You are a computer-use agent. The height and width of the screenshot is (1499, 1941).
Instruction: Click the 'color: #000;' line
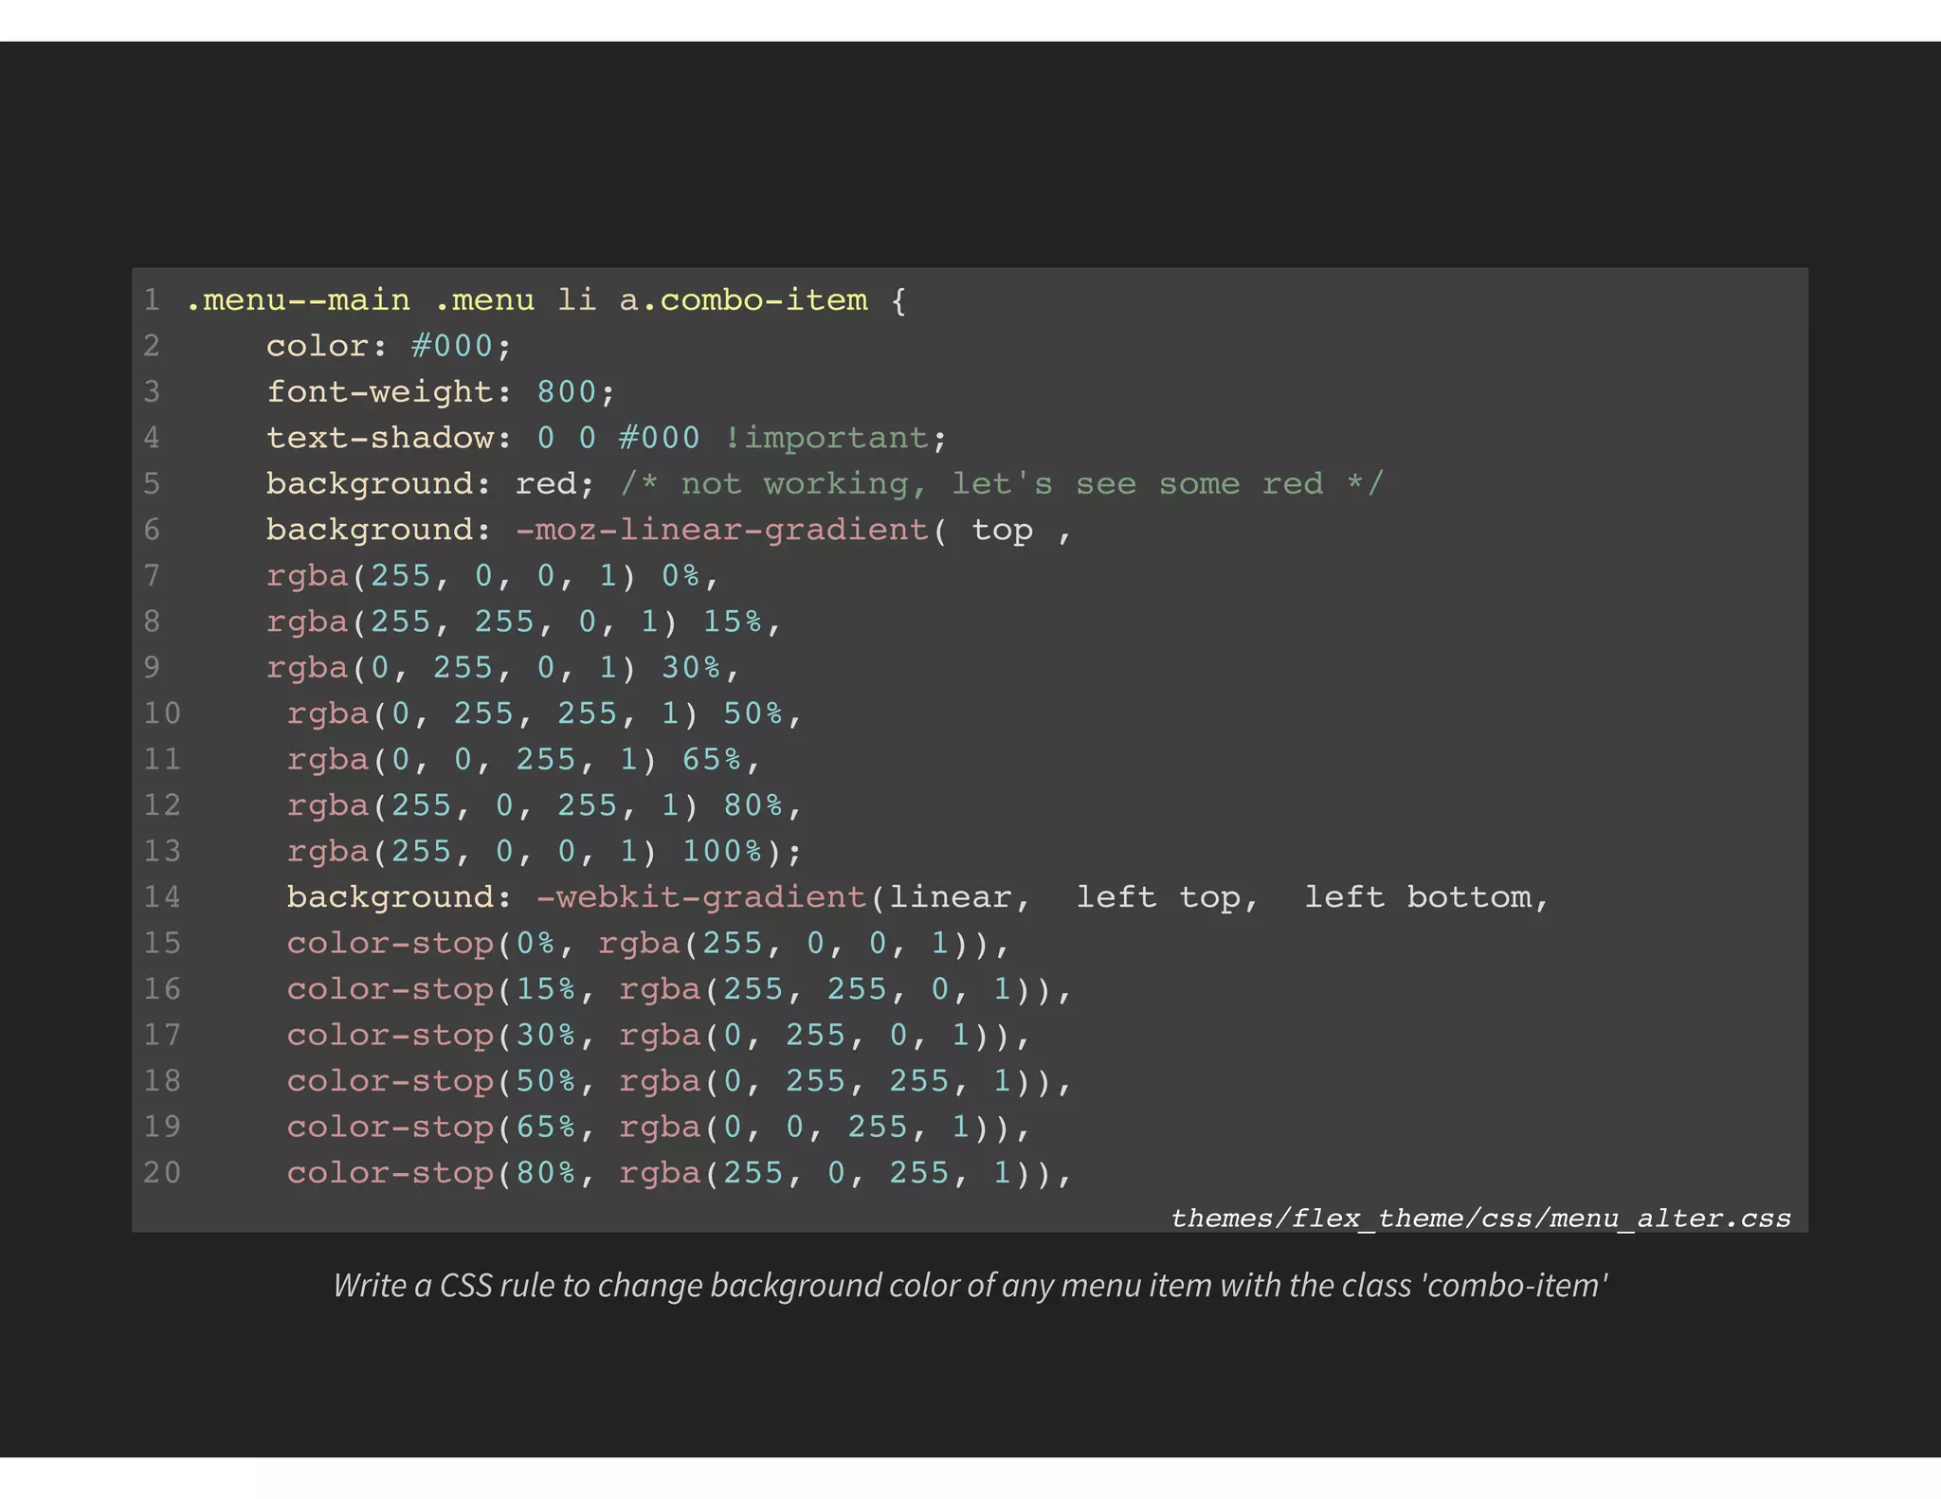pyautogui.click(x=389, y=346)
